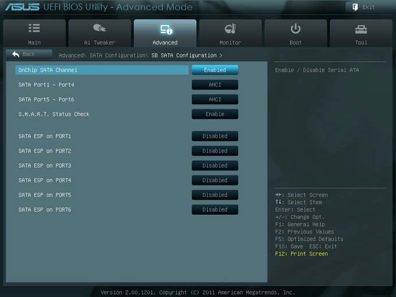Click the Advanced\ breadcrumb segment
The width and height of the screenshot is (396, 297).
point(72,55)
